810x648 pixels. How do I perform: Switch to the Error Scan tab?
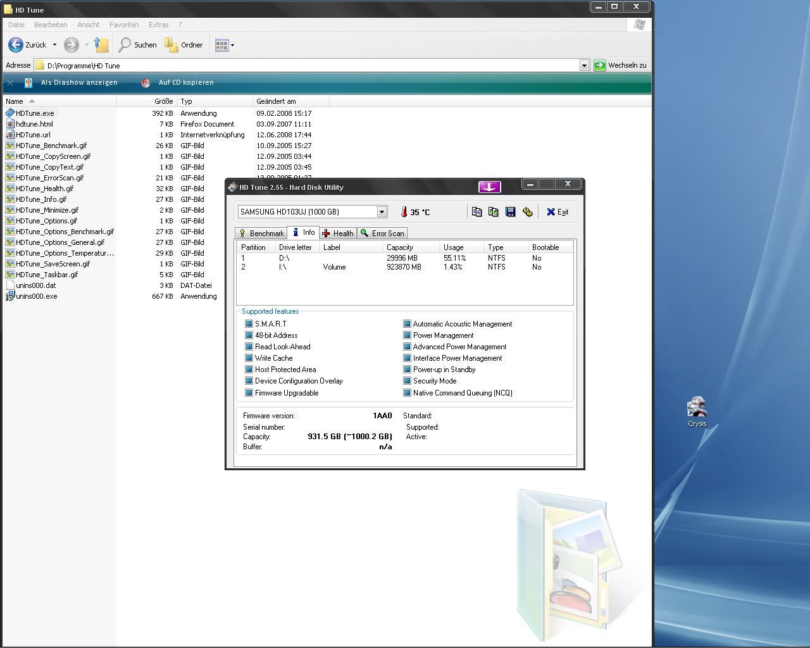(382, 234)
